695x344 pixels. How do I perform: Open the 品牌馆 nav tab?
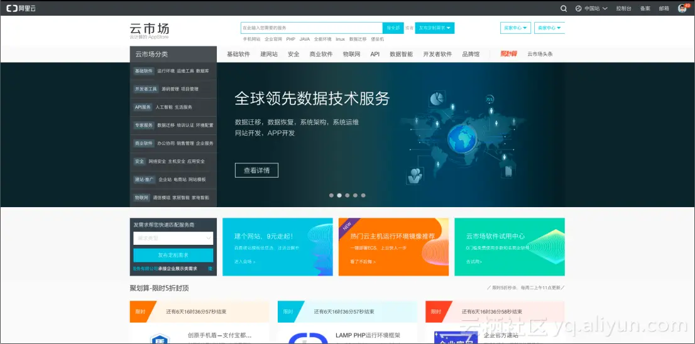tap(471, 55)
